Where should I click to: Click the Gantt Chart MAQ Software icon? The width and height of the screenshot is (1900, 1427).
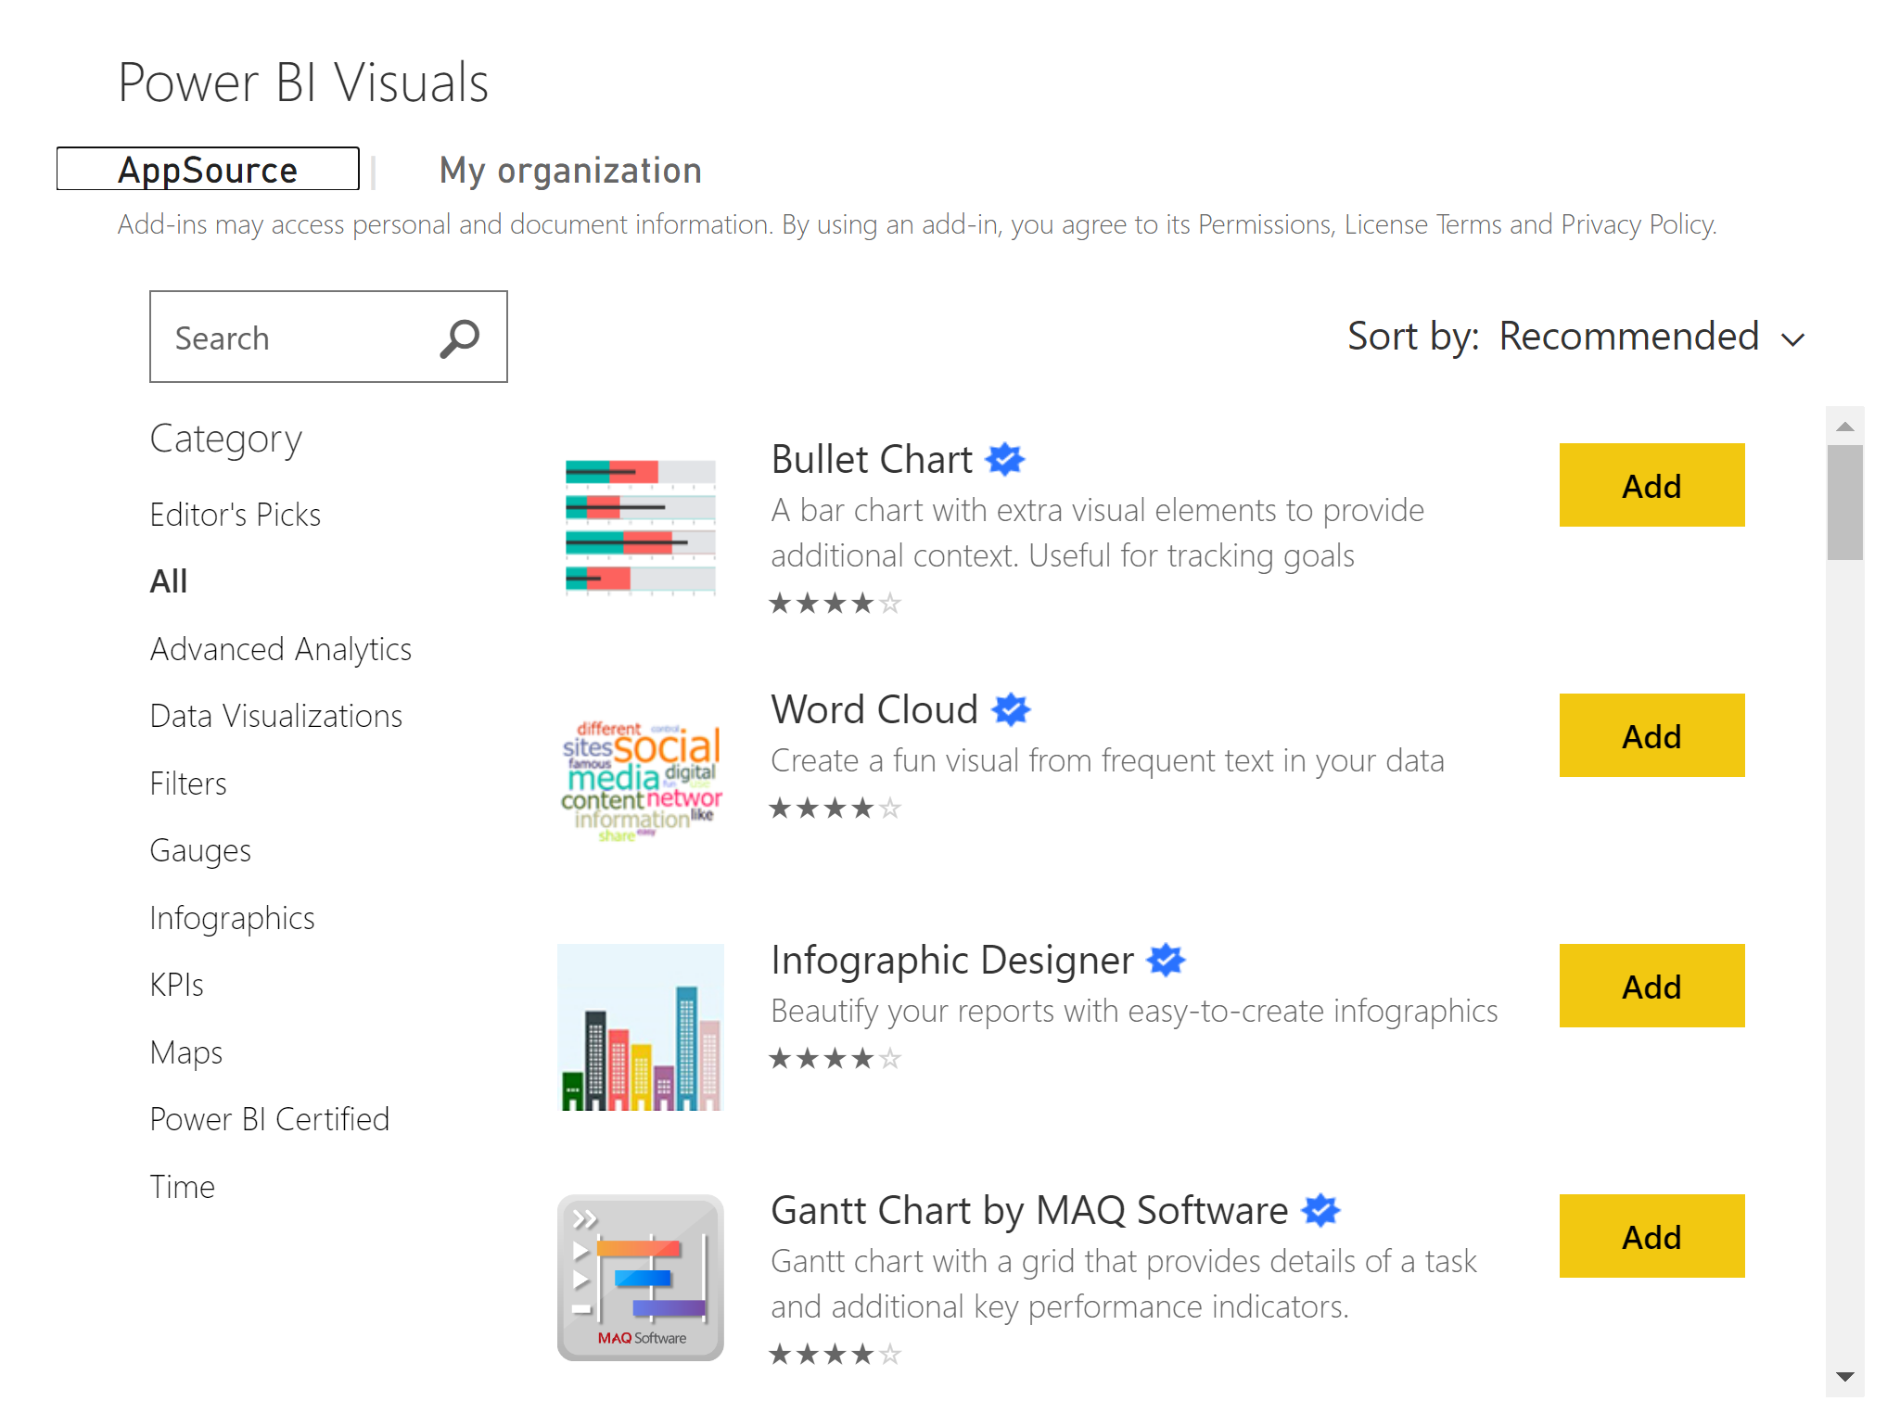point(640,1278)
